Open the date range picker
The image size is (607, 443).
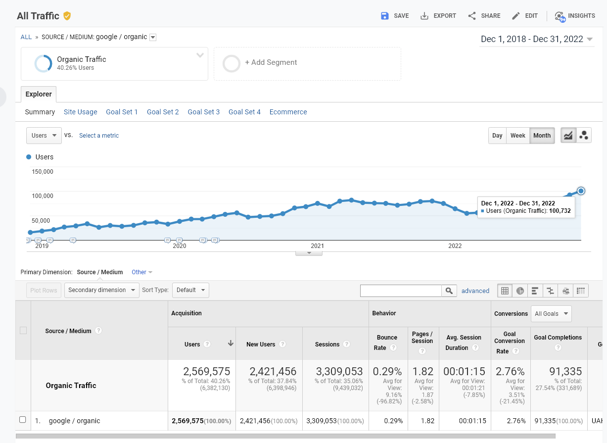pyautogui.click(x=537, y=40)
